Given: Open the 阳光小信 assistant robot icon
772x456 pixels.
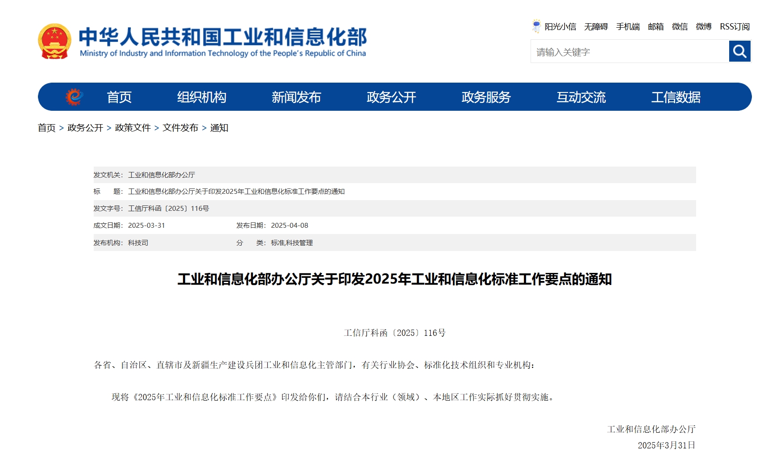Looking at the screenshot, I should 536,26.
